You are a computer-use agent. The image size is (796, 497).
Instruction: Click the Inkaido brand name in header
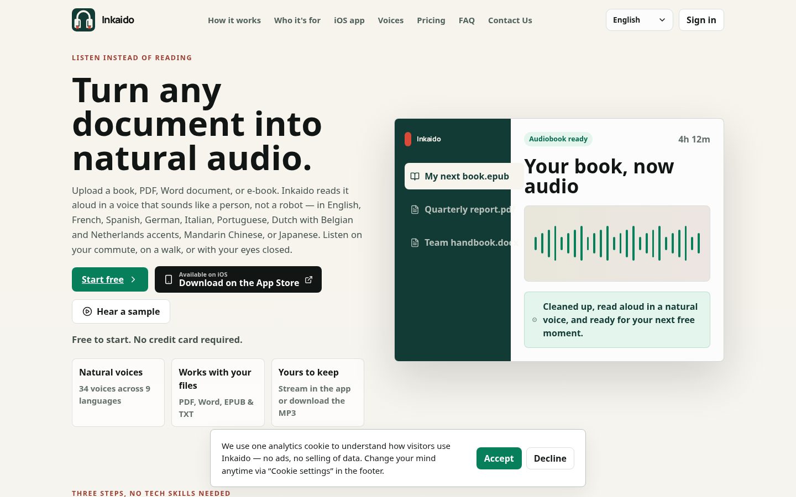(x=118, y=20)
